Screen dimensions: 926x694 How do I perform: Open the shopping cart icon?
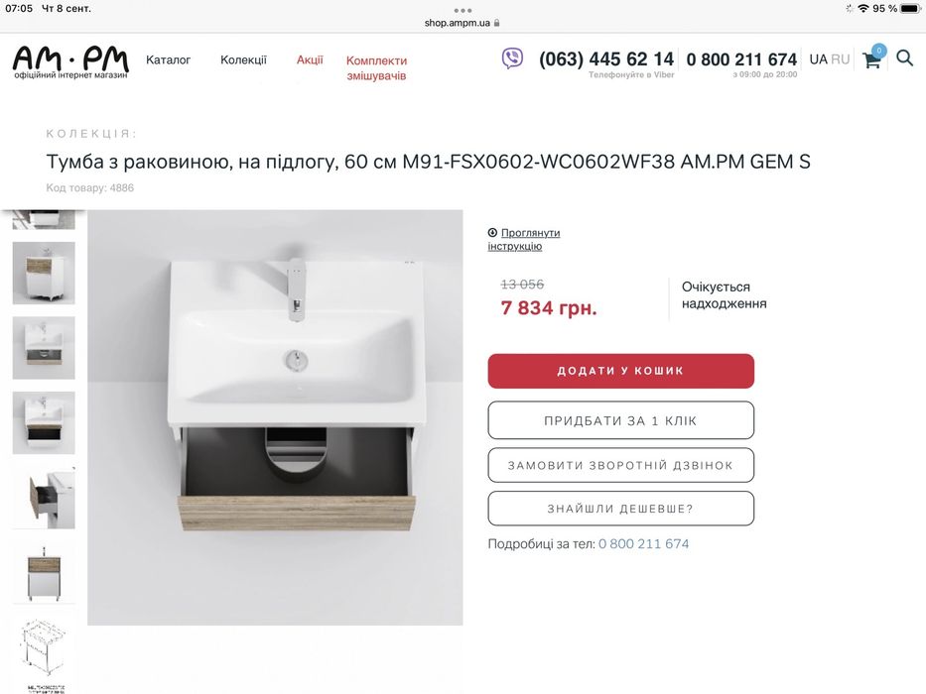[872, 59]
